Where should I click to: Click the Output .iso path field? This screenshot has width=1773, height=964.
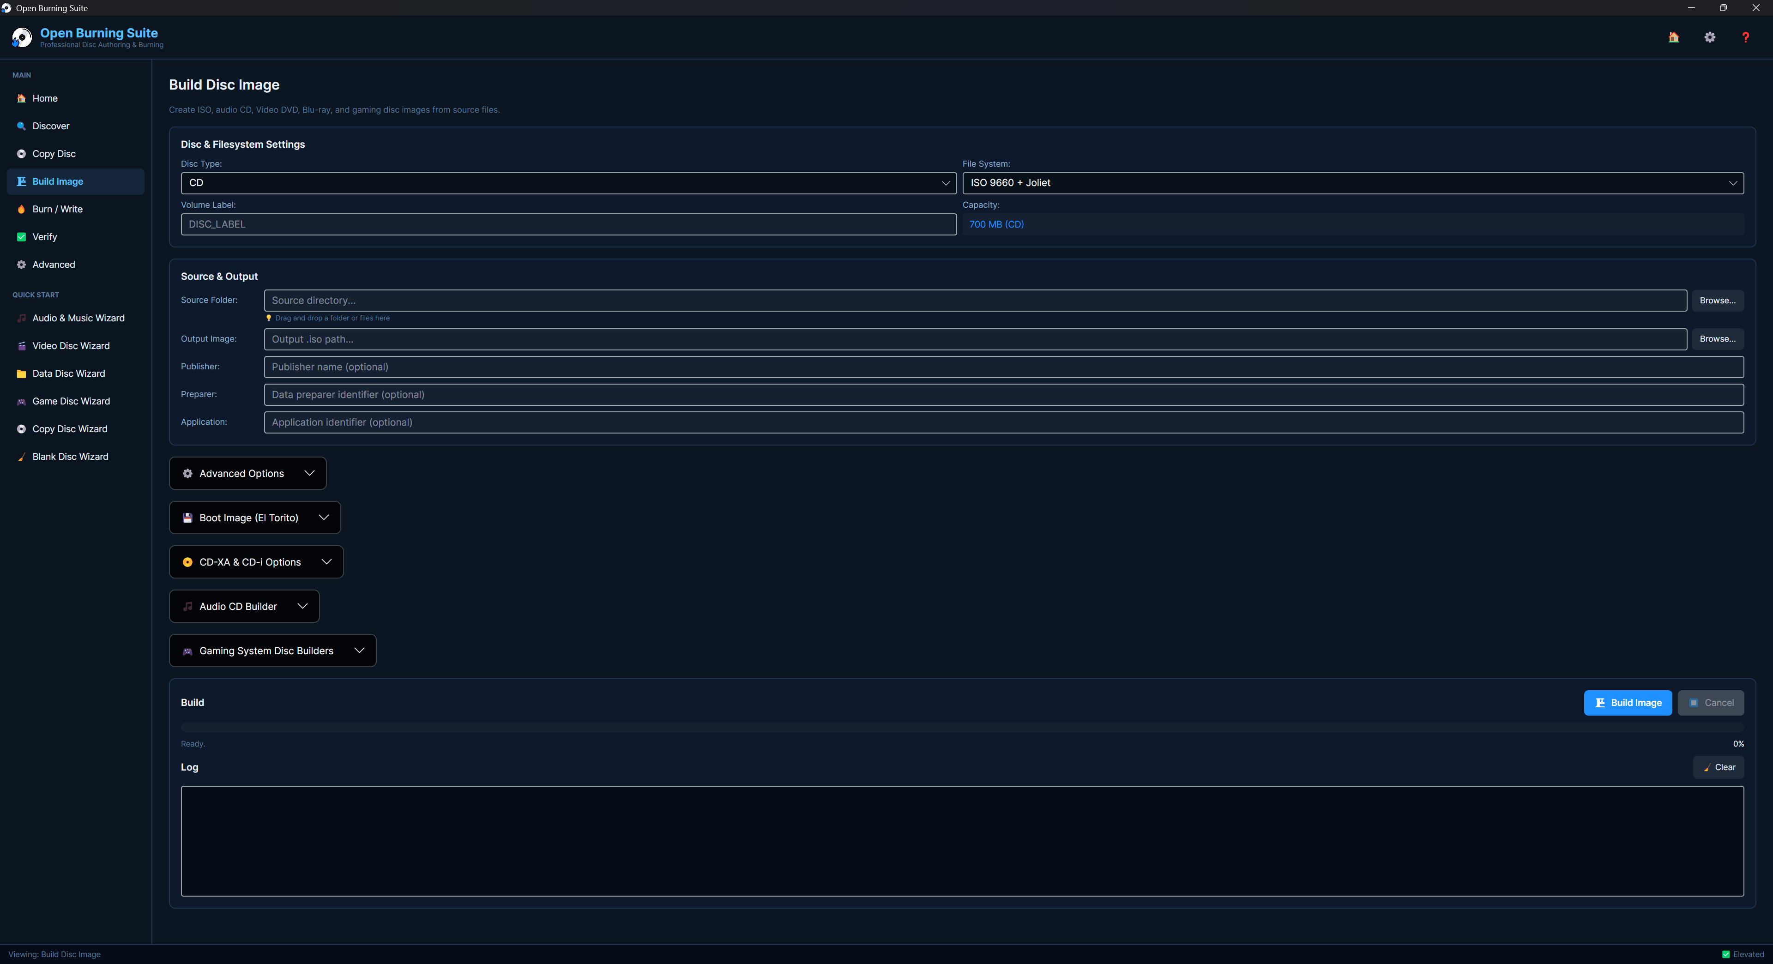tap(975, 339)
